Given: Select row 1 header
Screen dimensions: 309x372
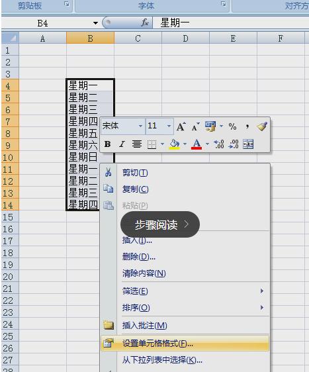Looking at the screenshot, I should coord(10,50).
